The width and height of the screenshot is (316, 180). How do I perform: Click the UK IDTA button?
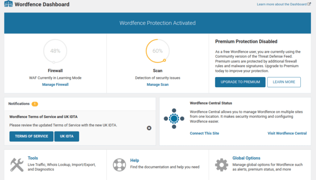click(x=67, y=136)
